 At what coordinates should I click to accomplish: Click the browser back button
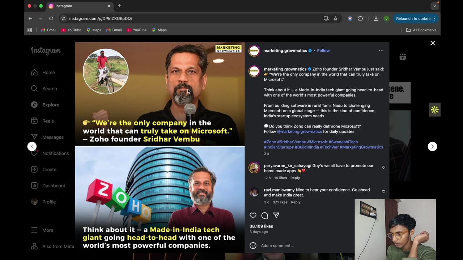(30, 18)
